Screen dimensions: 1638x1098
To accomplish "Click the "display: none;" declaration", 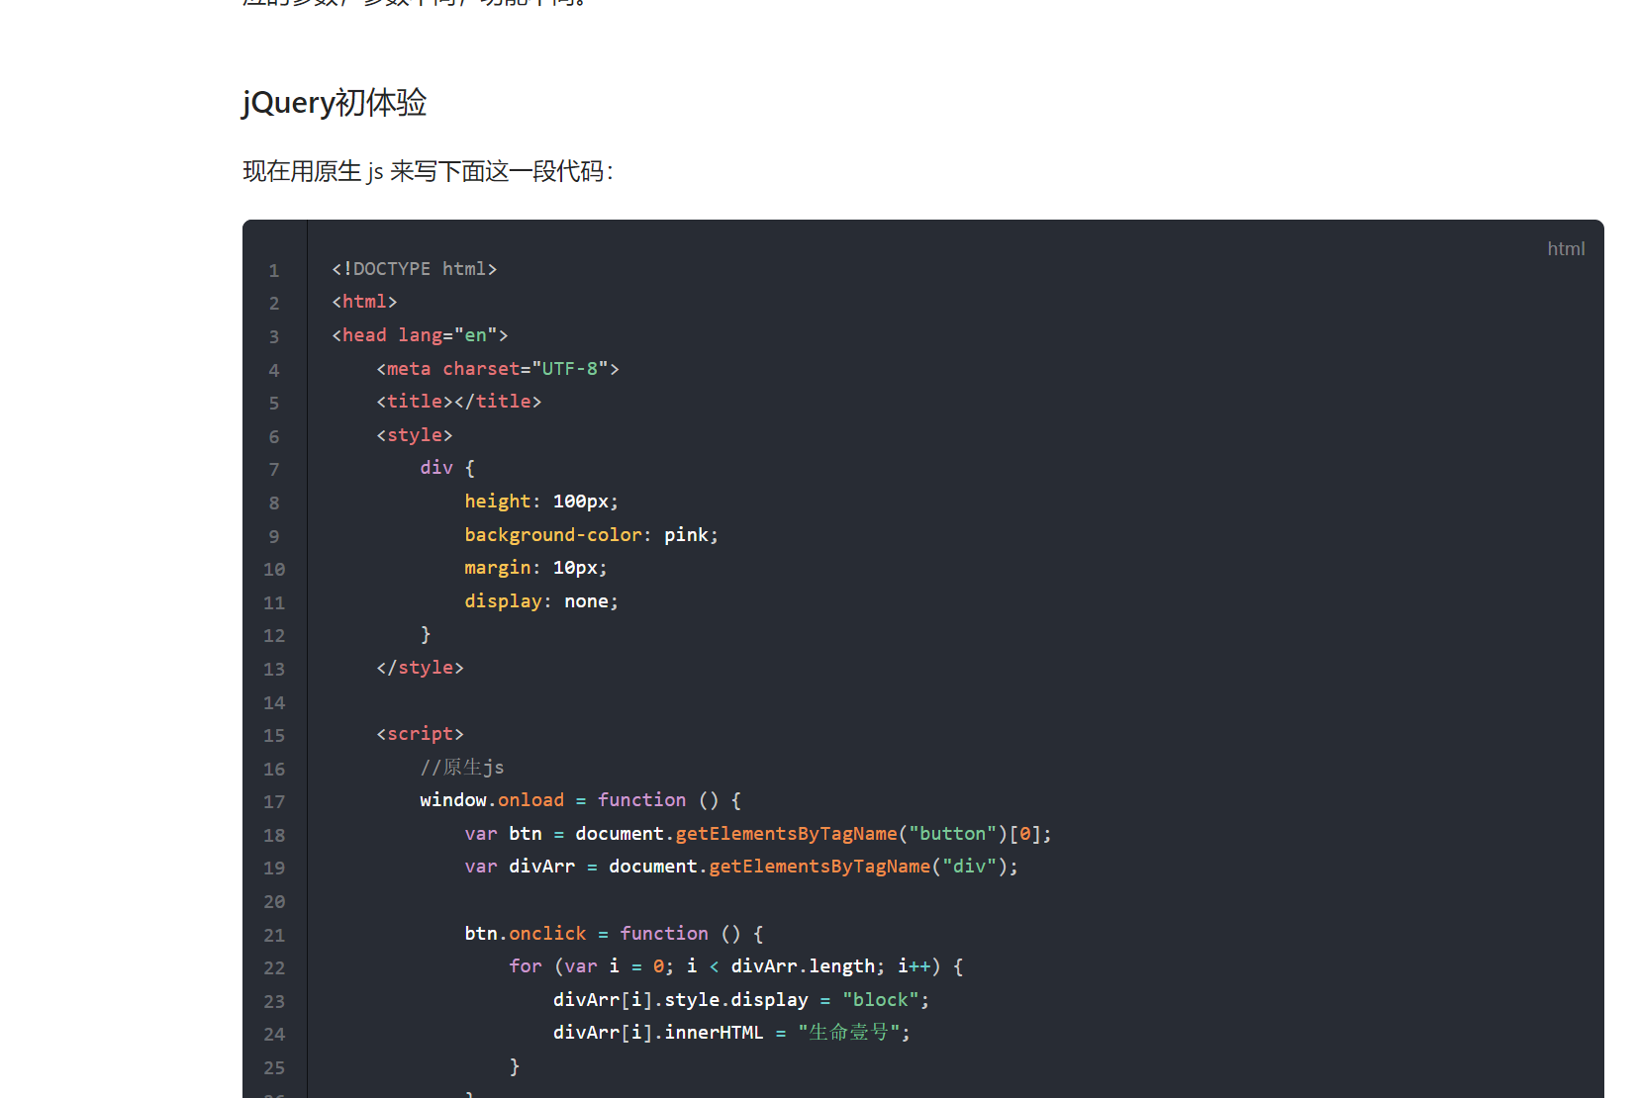I will click(540, 600).
